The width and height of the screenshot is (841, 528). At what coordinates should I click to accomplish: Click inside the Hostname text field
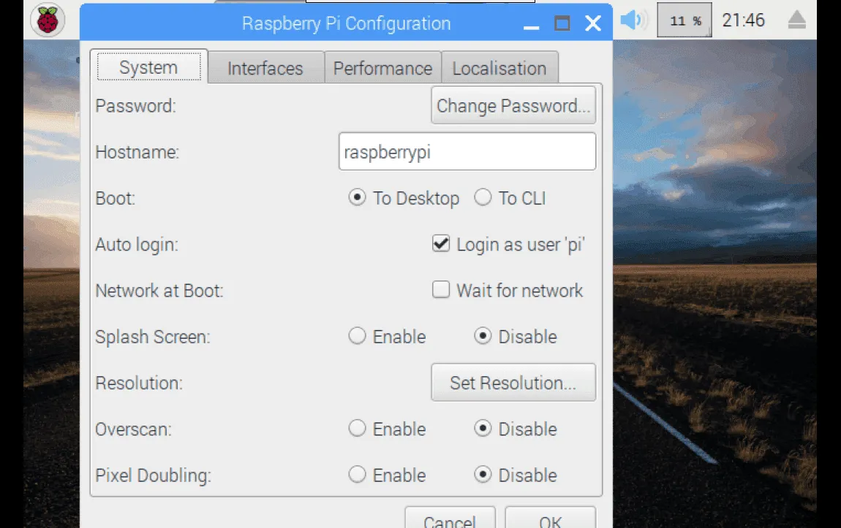pyautogui.click(x=467, y=152)
